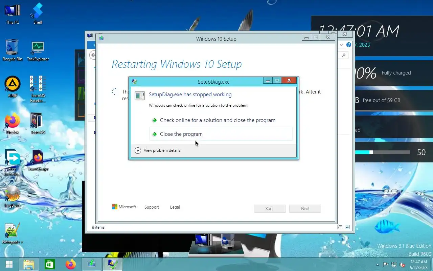433x271 pixels.
Task: Open Windows Store from the taskbar
Action: coord(50,264)
